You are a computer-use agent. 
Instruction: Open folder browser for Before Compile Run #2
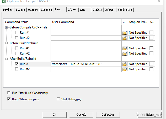125,38
